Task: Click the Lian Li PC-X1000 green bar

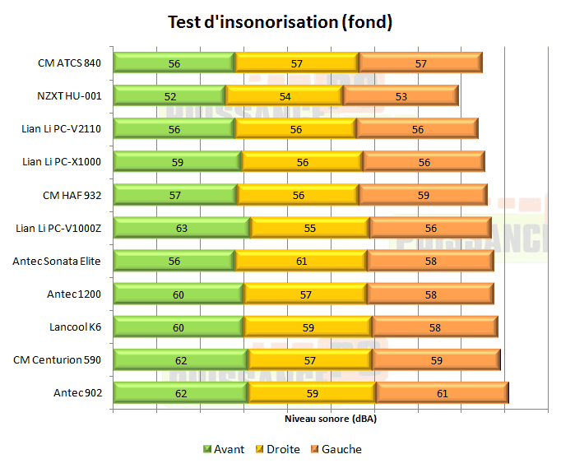Action: click(x=177, y=161)
